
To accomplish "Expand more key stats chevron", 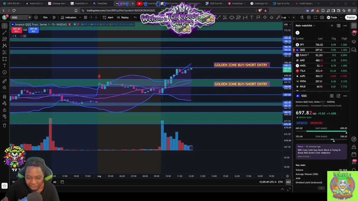I will (x=321, y=188).
